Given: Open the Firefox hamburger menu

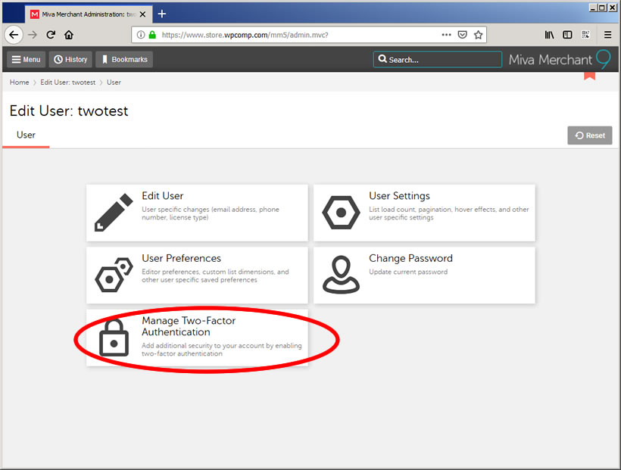Looking at the screenshot, I should pyautogui.click(x=607, y=35).
